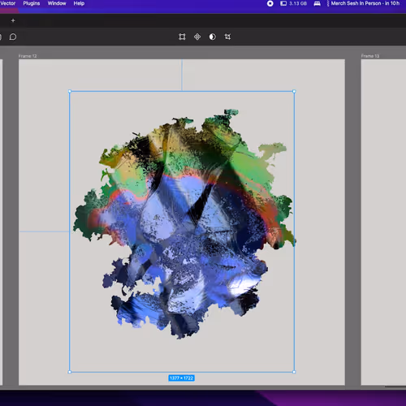Viewport: 406px width, 406px height.
Task: Select the Frame 13 label
Action: (370, 56)
